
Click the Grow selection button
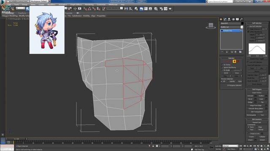coord(237,73)
